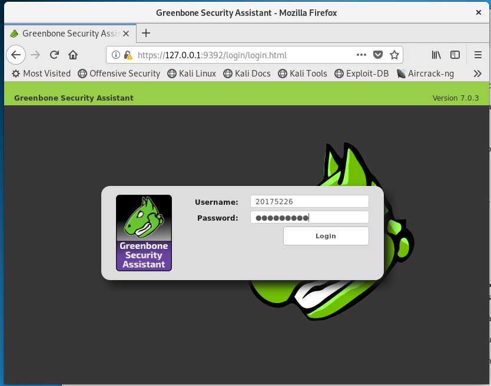Viewport: 491px width, 386px height.
Task: Open the Library icon in toolbar
Action: [436, 55]
